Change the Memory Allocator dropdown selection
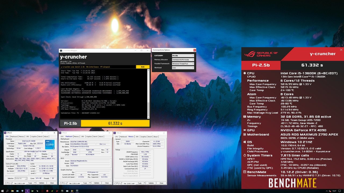This screenshot has width=344, height=193. [x=183, y=60]
